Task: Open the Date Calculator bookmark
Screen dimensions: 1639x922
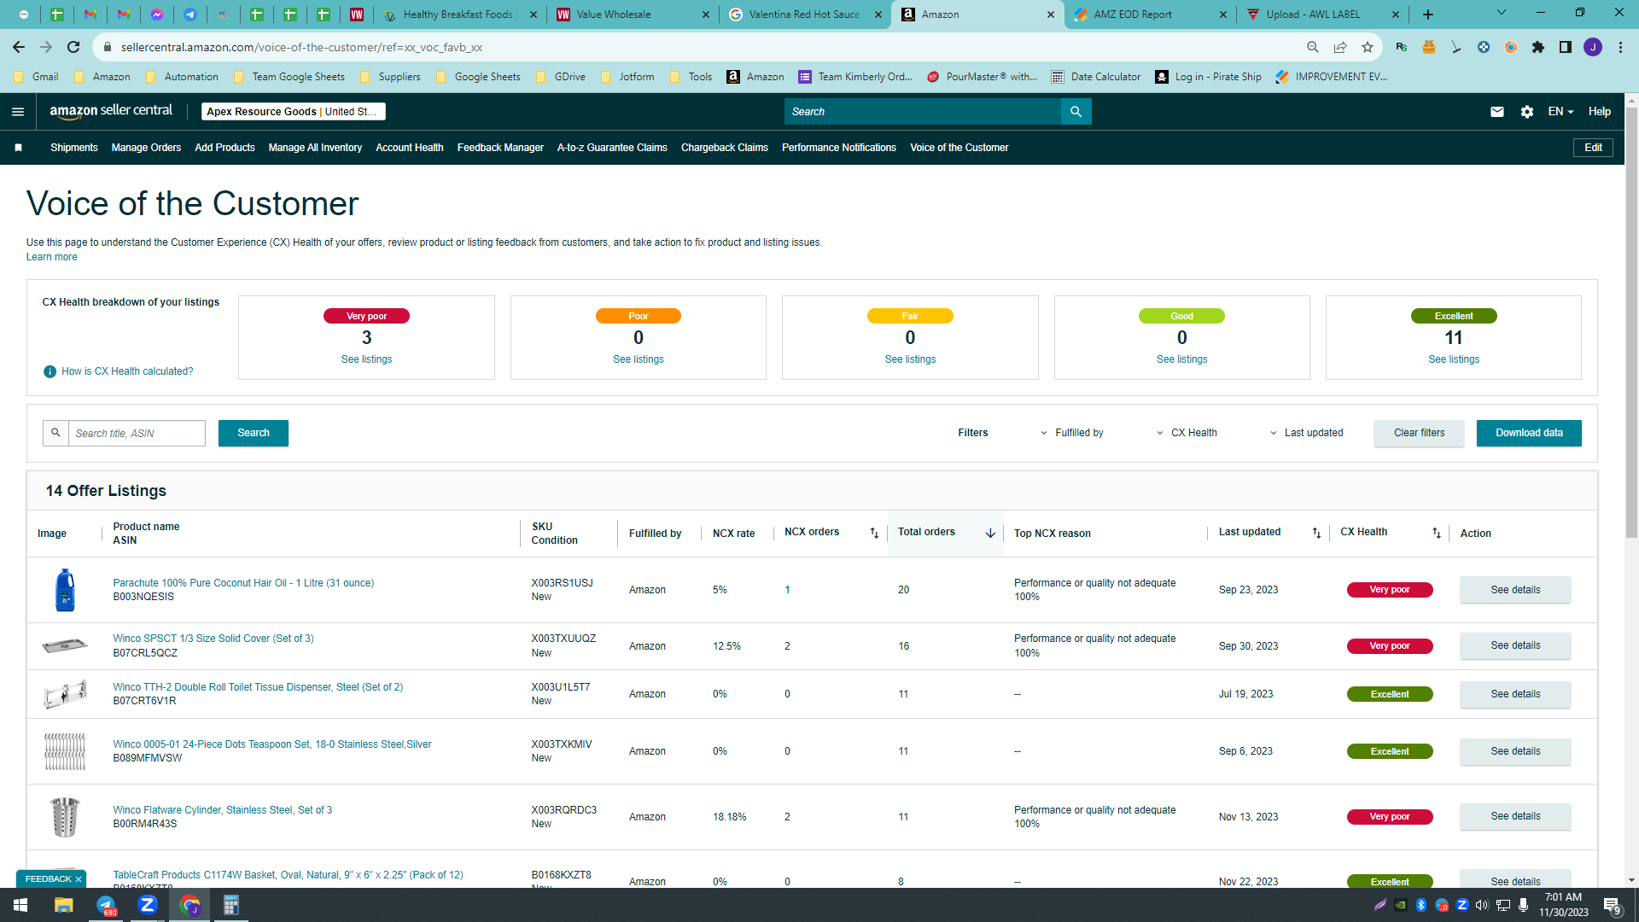Action: coord(1096,77)
